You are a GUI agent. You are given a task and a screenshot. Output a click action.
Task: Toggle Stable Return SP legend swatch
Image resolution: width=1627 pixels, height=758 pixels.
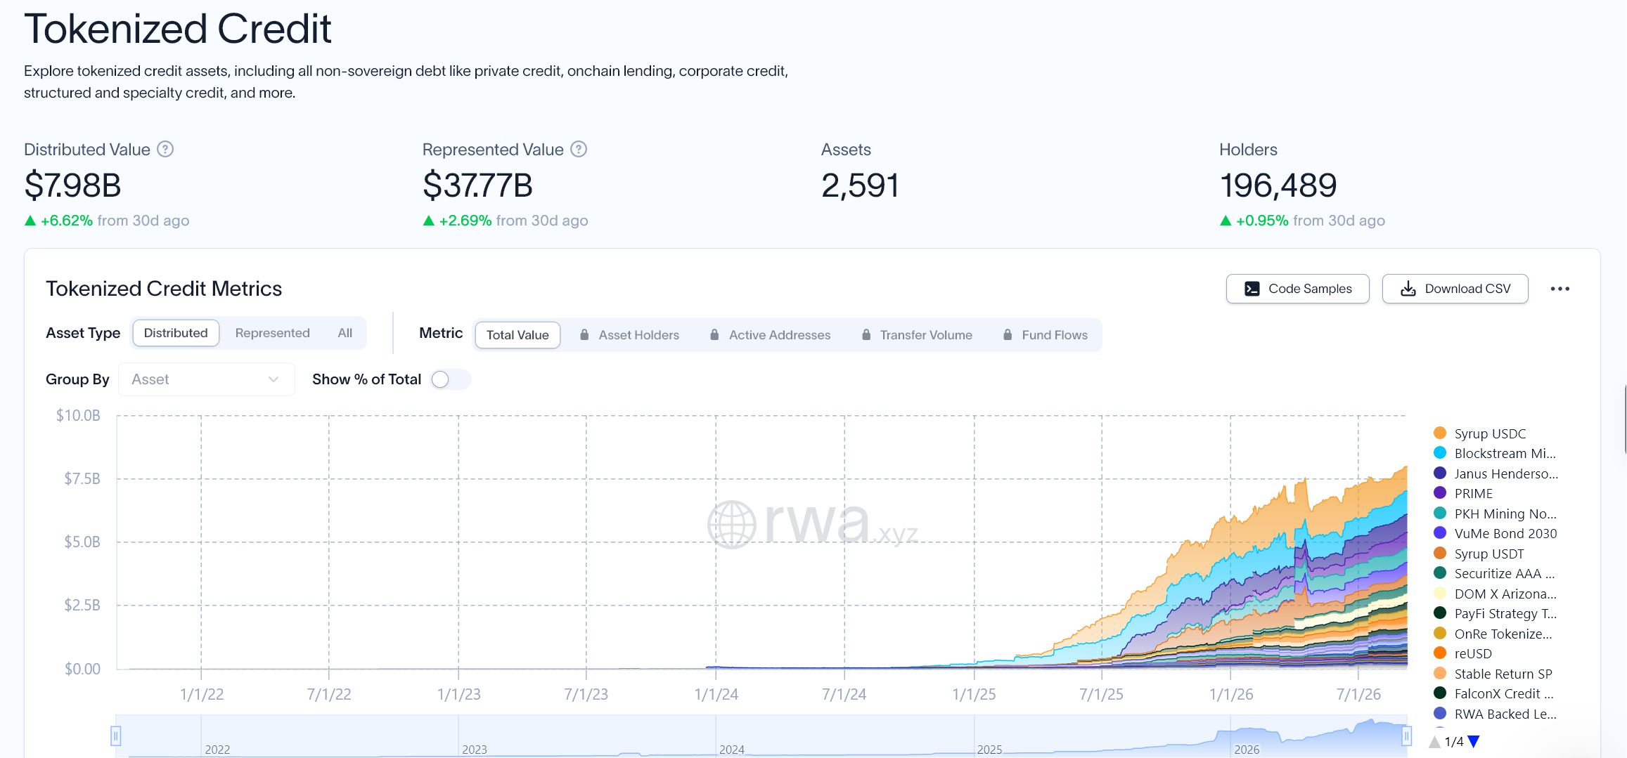point(1440,674)
